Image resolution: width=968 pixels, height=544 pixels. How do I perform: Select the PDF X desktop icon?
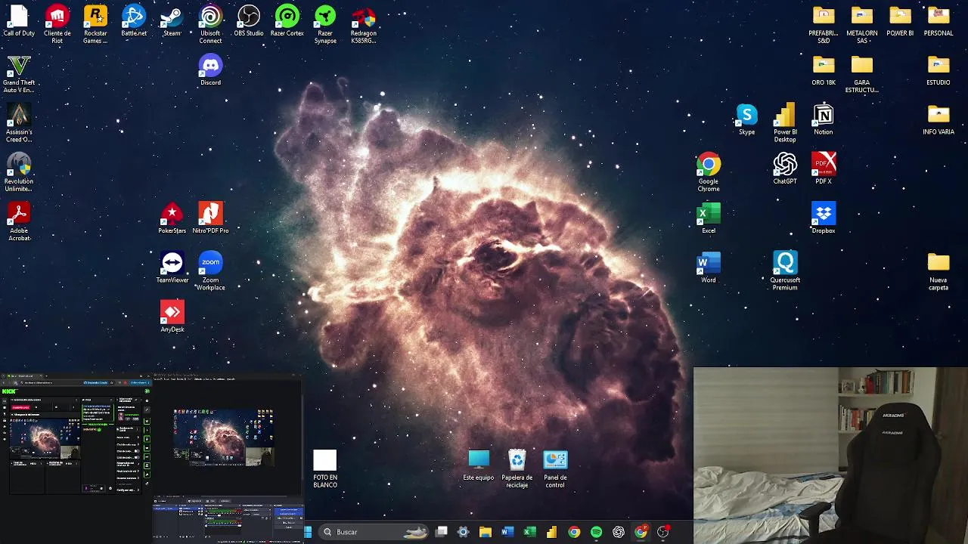(824, 169)
